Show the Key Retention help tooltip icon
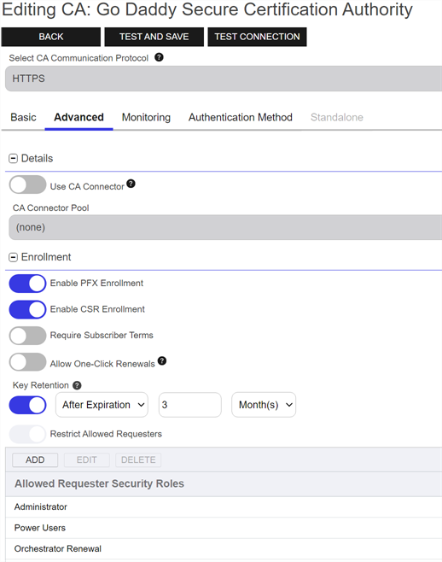 pyautogui.click(x=77, y=385)
